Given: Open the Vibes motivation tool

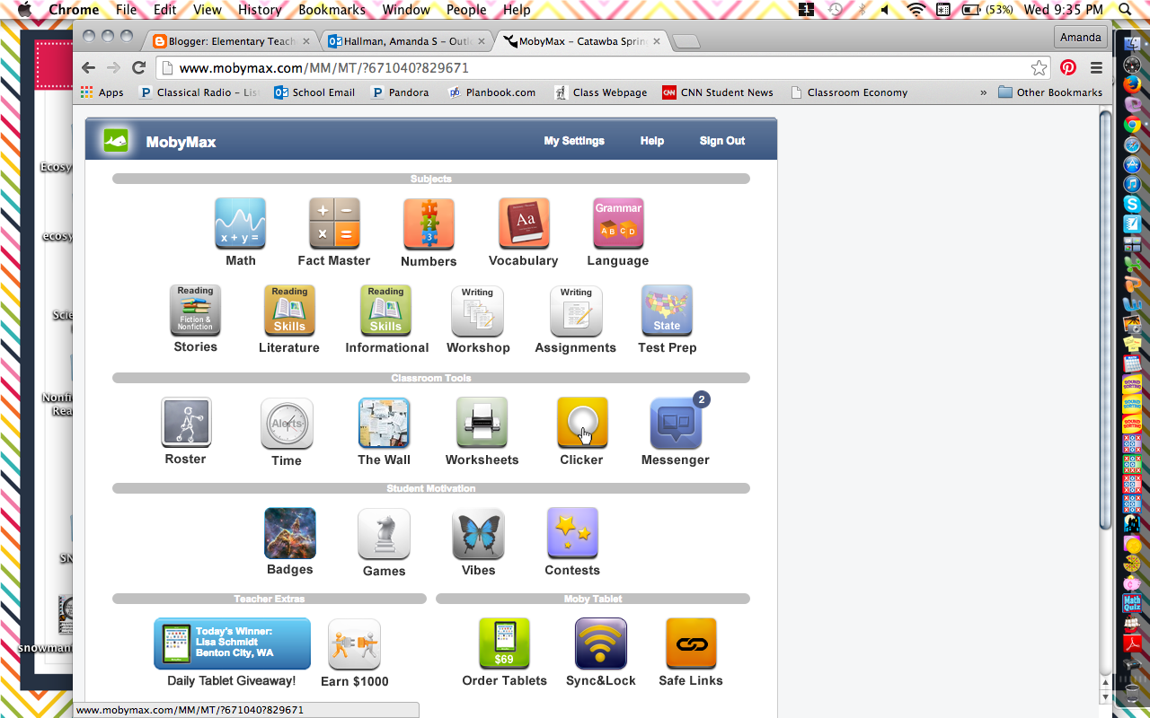Looking at the screenshot, I should pyautogui.click(x=478, y=532).
